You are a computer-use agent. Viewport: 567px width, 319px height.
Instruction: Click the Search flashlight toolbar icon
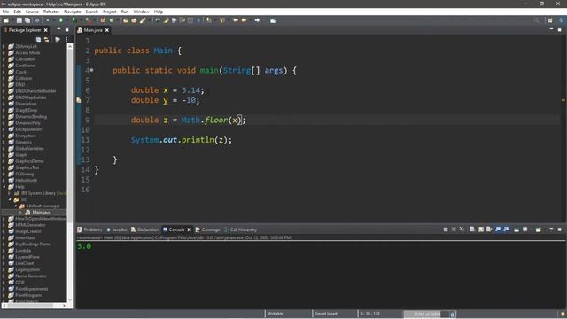click(143, 20)
